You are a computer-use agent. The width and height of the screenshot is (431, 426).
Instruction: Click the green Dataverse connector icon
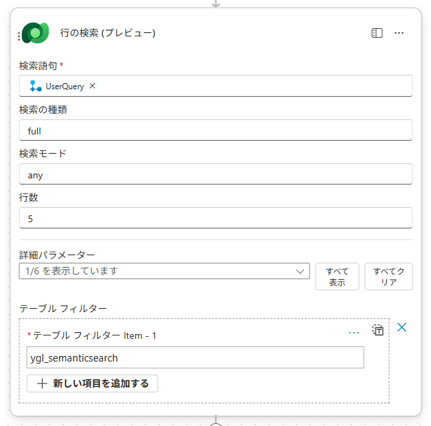[34, 33]
